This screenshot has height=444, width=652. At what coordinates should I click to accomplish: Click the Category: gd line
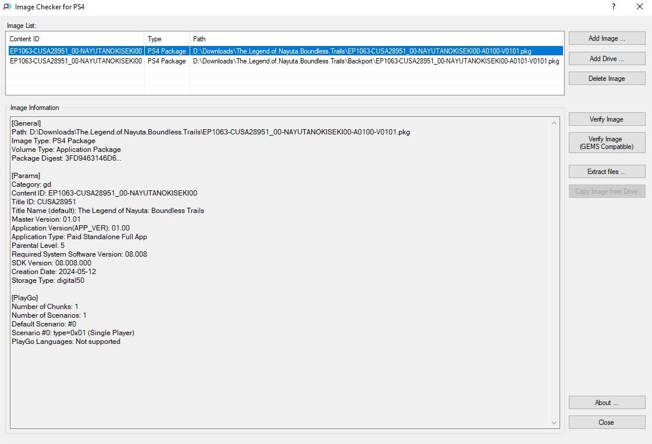click(31, 184)
